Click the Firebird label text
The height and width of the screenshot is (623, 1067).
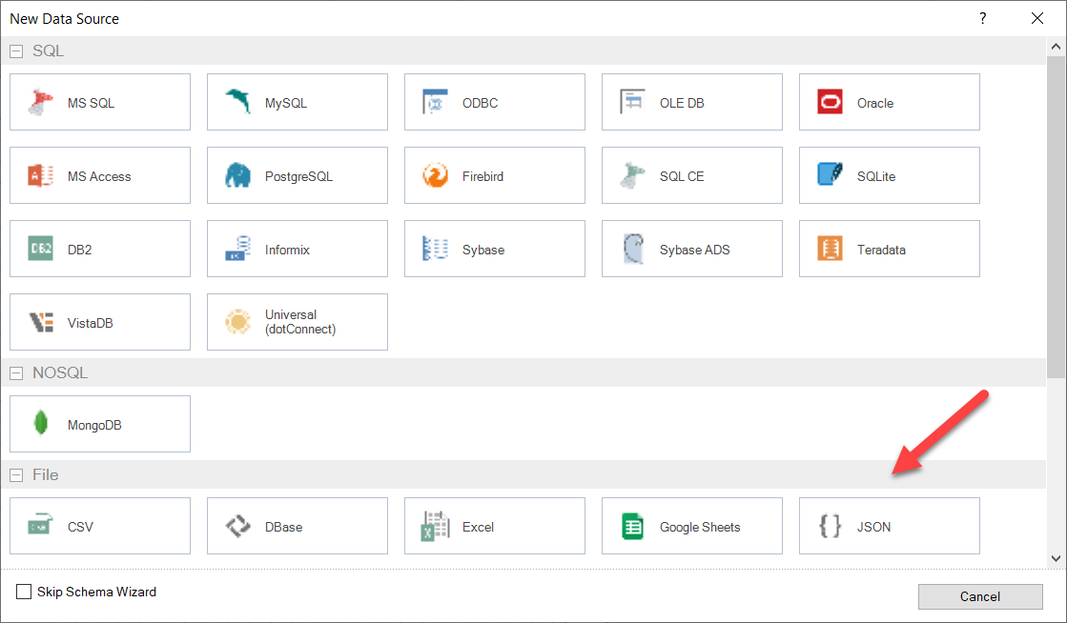click(482, 177)
